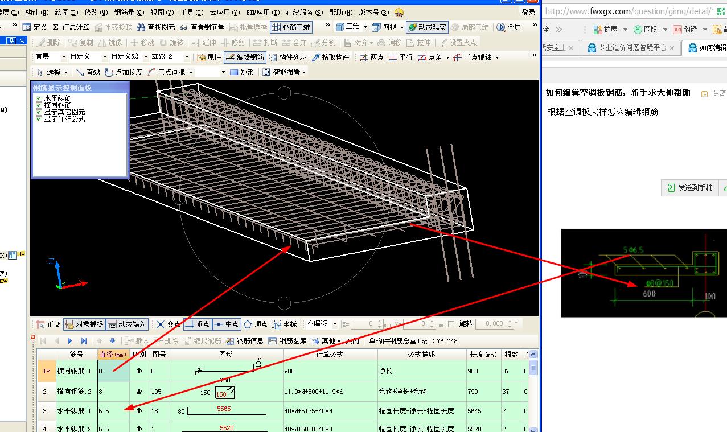The width and height of the screenshot is (727, 432).
Task: Toggle 对象捕捉 object snap
Action: (84, 324)
